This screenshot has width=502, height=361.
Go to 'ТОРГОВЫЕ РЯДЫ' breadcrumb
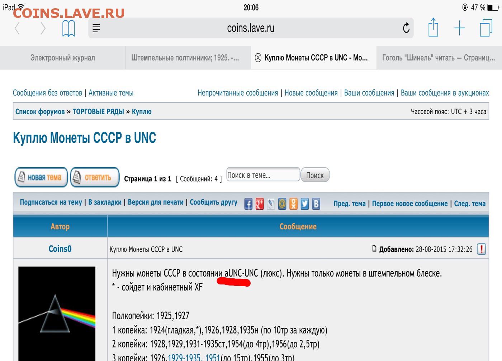point(98,112)
